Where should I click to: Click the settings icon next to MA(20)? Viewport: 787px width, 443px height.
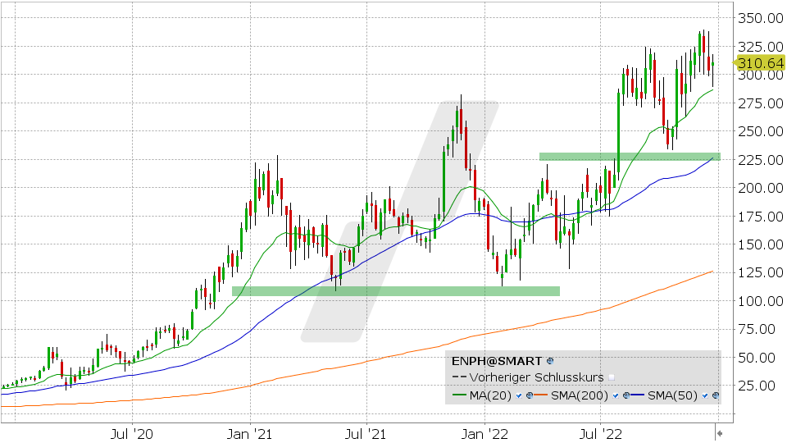529,396
